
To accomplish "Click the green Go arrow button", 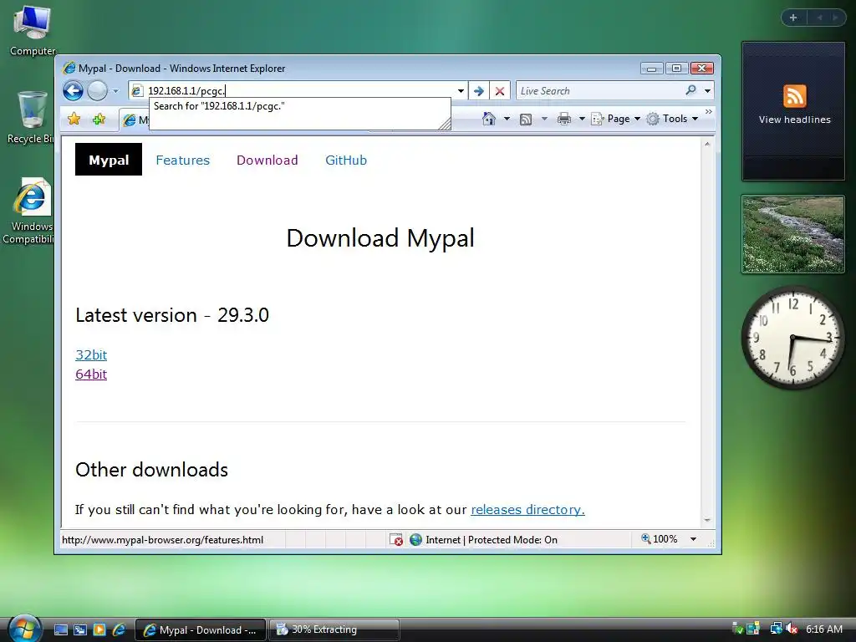I will point(479,90).
